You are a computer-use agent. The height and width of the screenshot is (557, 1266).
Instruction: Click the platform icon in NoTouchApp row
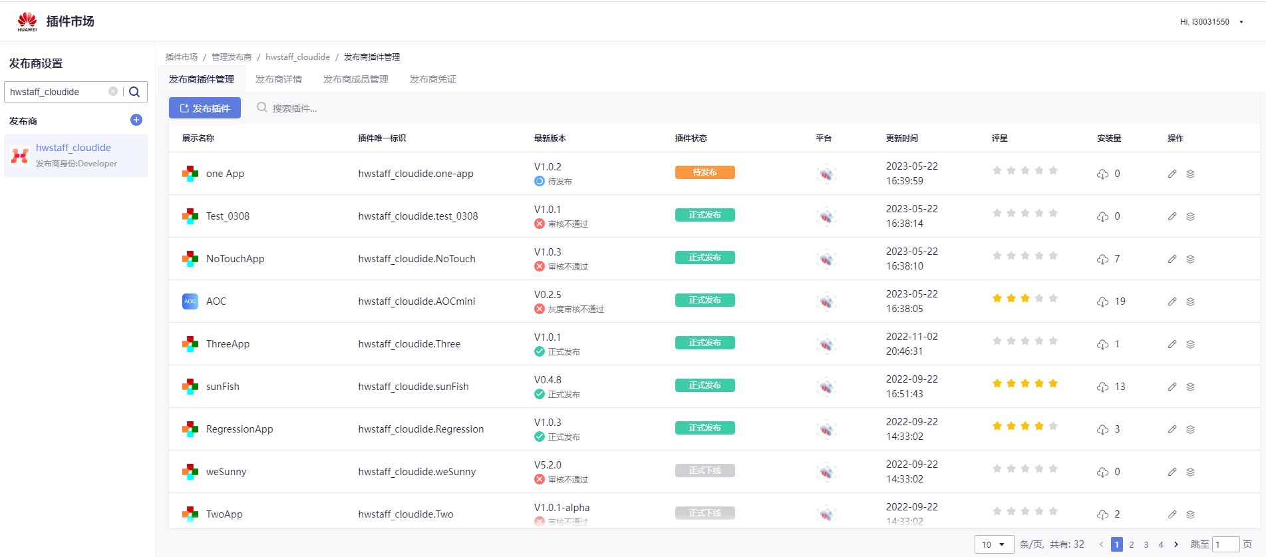[x=826, y=259]
